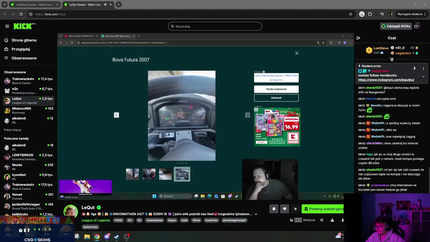Open a new browser tab

pos(119,5)
